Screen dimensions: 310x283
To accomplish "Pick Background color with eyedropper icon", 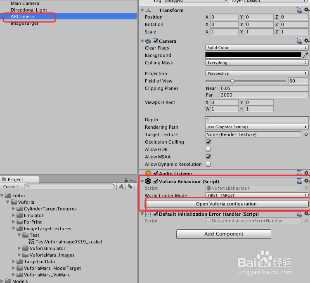I will pyautogui.click(x=305, y=55).
